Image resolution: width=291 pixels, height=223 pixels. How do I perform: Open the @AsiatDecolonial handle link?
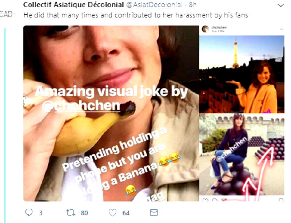coord(154,5)
